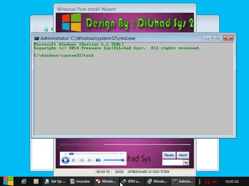Click the command prompt line with task
Screen dimensions: 249x186
(x=64, y=55)
